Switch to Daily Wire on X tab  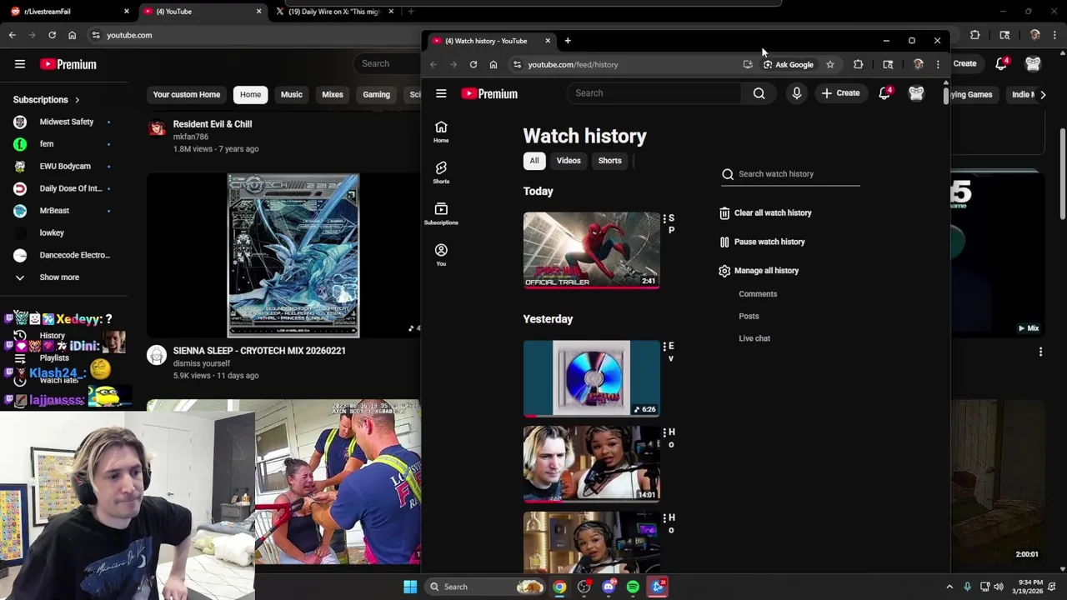coord(333,12)
